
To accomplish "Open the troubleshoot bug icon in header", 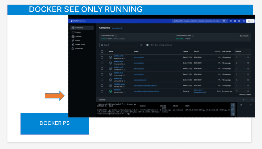I will tap(235, 21).
